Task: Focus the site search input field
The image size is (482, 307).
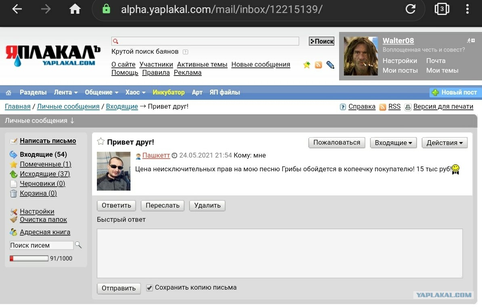Action: point(205,41)
